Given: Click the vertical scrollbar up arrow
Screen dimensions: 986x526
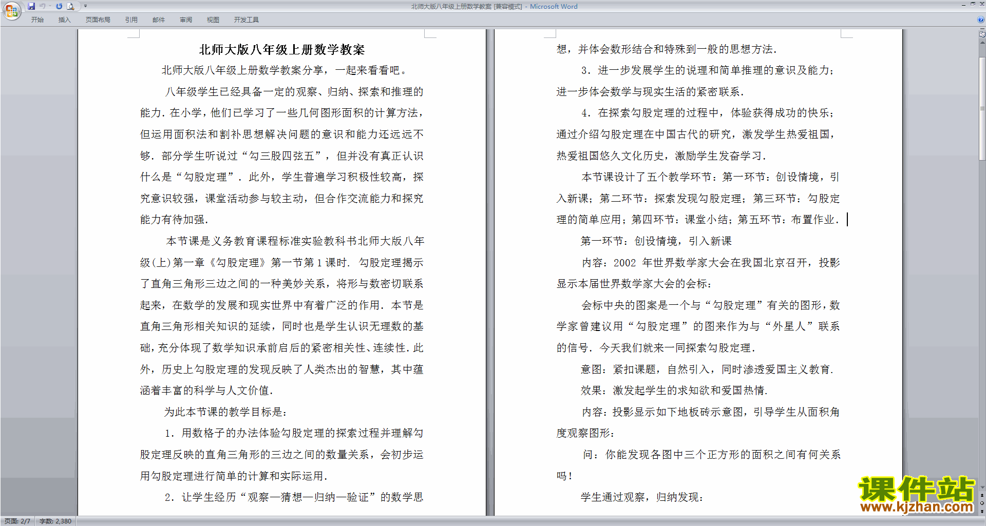Looking at the screenshot, I should pos(982,42).
